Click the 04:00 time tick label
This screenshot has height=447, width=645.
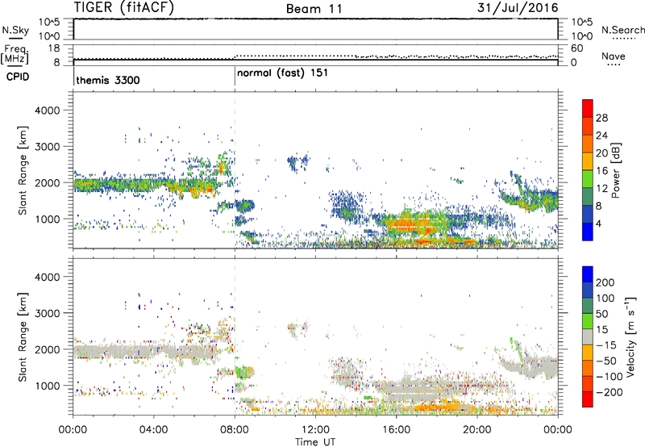coord(153,430)
